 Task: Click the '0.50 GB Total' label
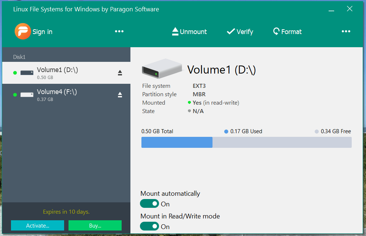[x=157, y=131]
